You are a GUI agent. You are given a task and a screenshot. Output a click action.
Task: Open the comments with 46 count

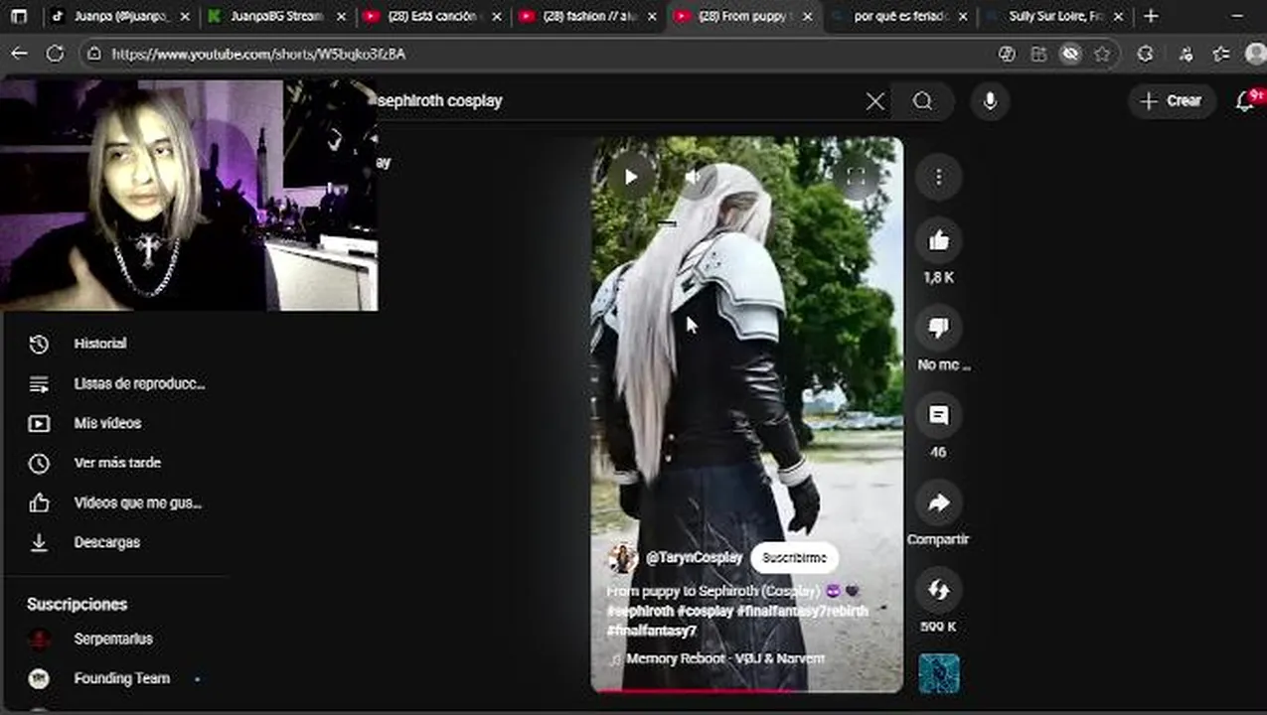click(x=939, y=415)
